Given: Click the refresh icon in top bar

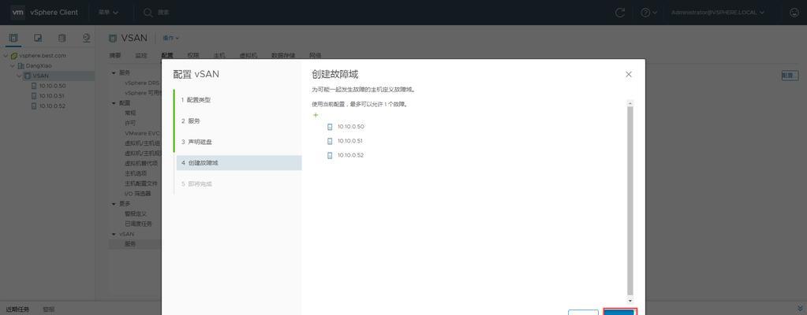Looking at the screenshot, I should point(620,13).
